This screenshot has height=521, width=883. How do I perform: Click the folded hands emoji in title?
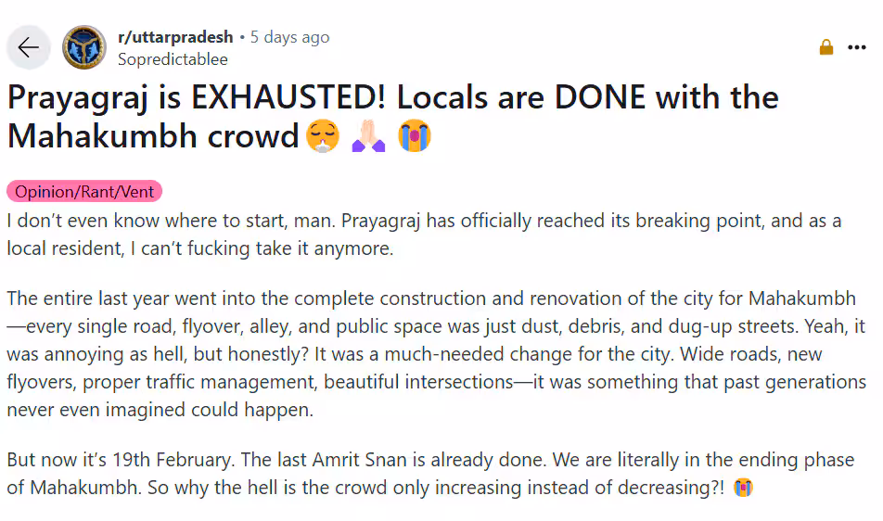(x=367, y=136)
